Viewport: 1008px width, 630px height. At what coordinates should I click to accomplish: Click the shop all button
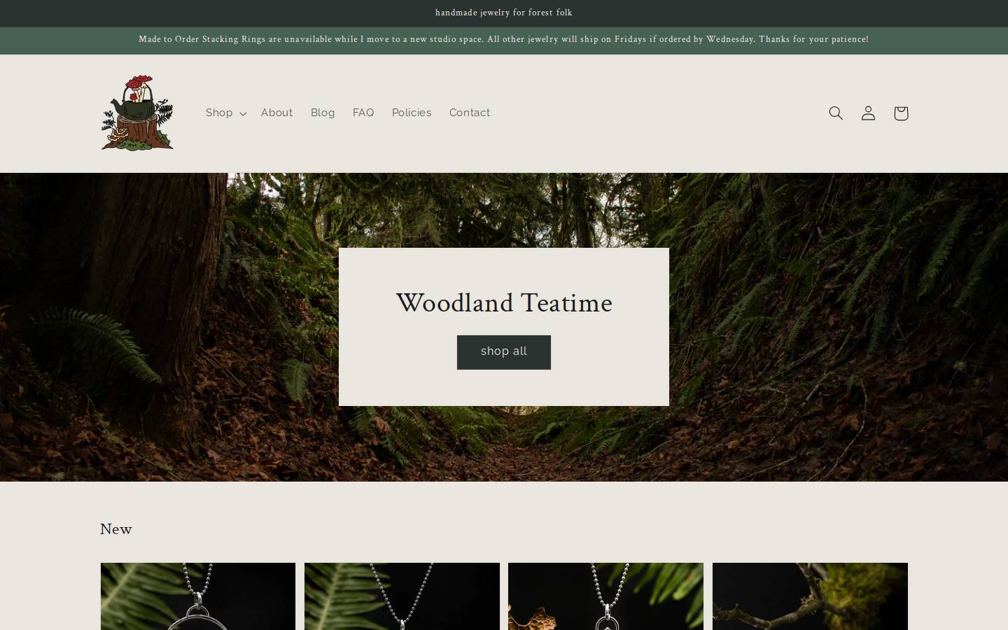[x=504, y=352]
